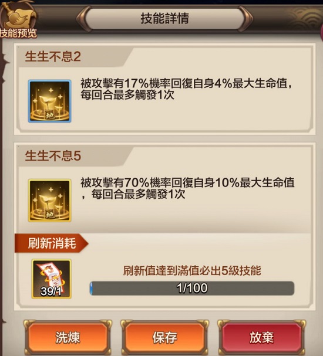The image size is (323, 356).
Task: Click the 刷新消耗 refresh cost label
Action: [52, 243]
